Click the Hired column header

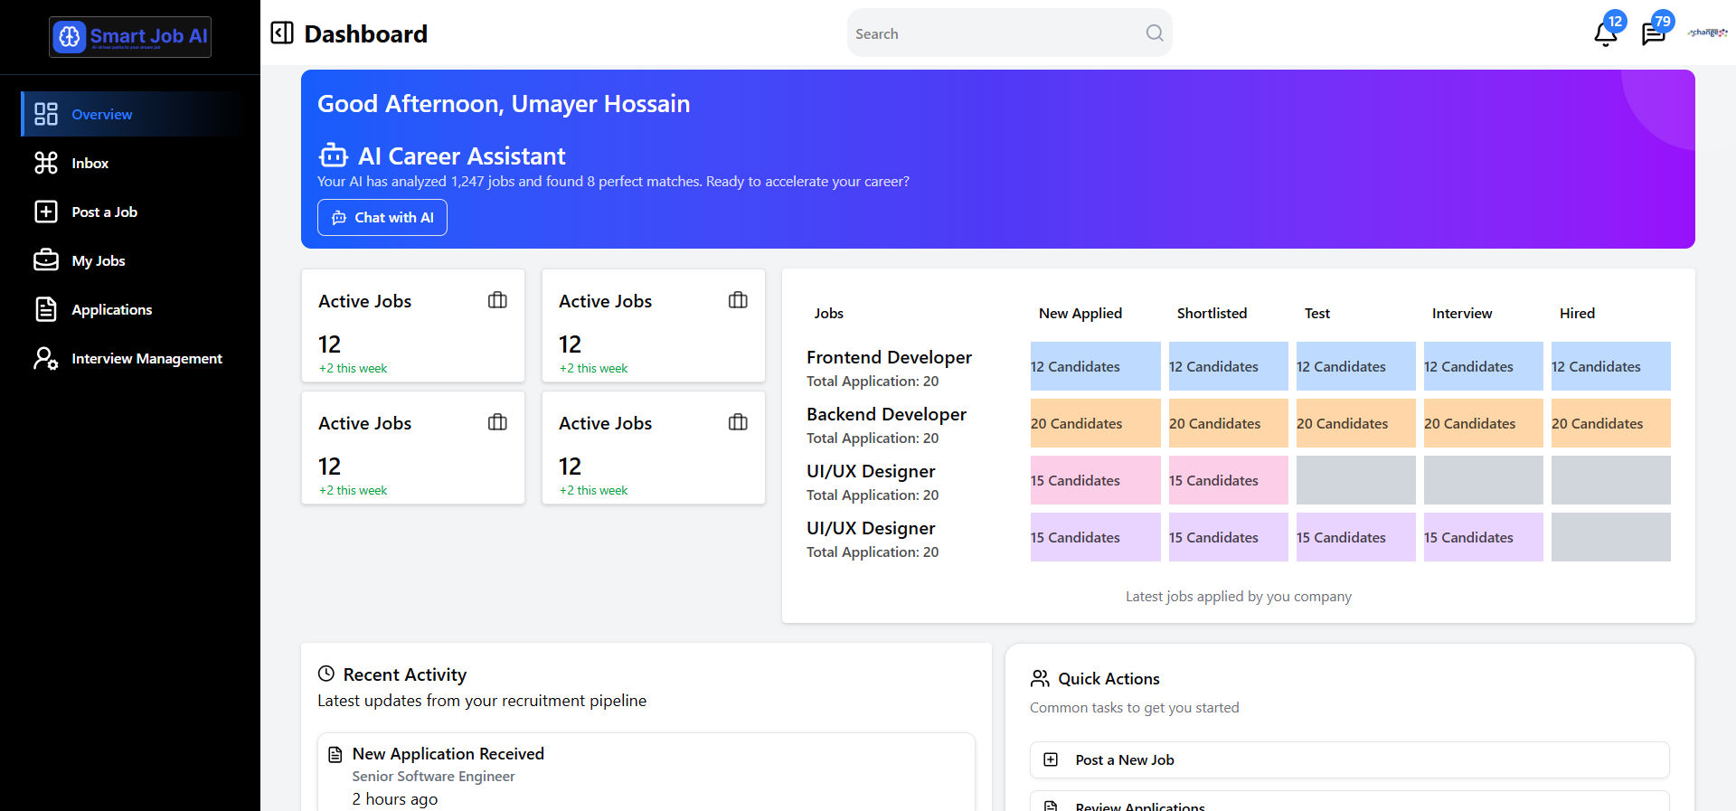tap(1577, 313)
